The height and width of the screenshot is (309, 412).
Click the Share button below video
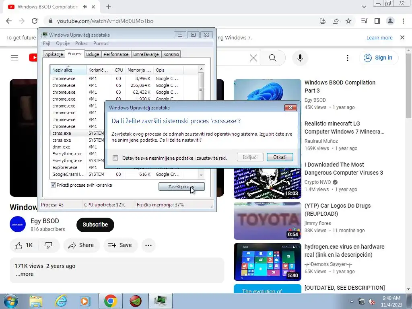tap(81, 245)
